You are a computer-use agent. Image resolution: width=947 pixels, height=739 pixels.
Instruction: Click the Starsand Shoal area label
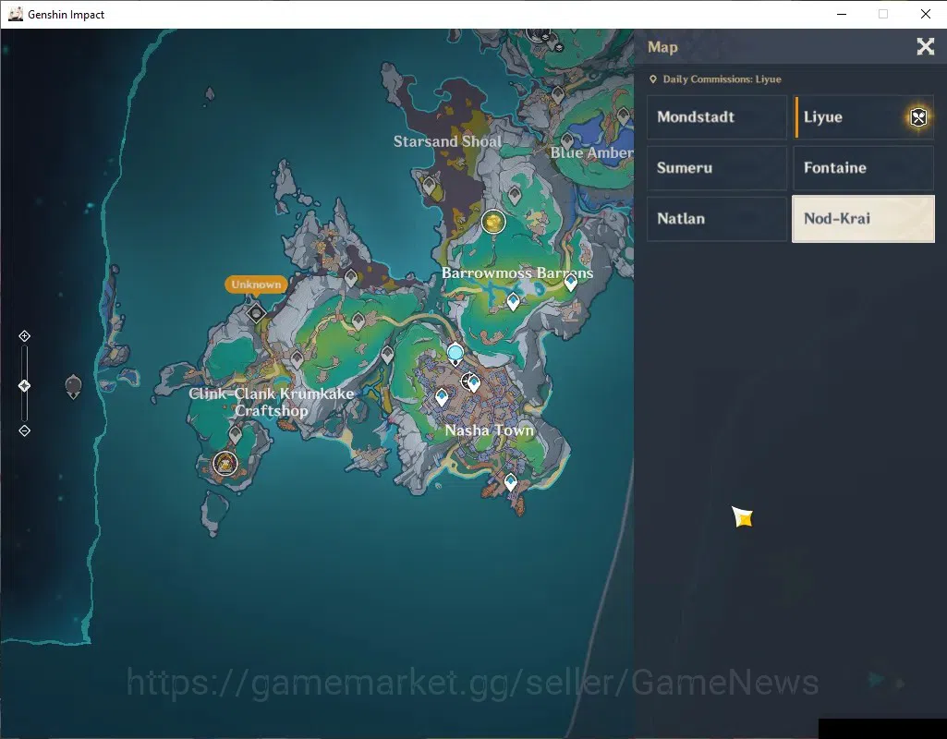447,141
